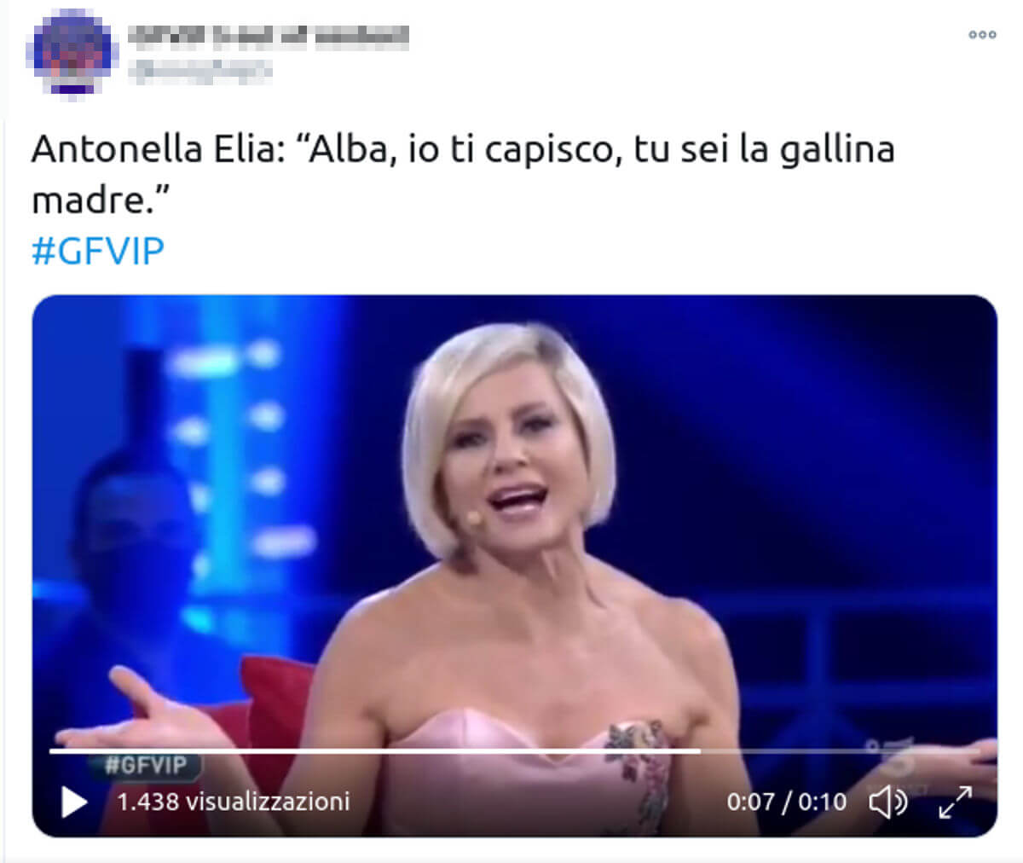
Task: Click the 1.438 visualizzazioni view count
Action: pyautogui.click(x=234, y=802)
